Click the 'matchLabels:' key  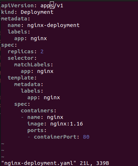click(x=33, y=65)
